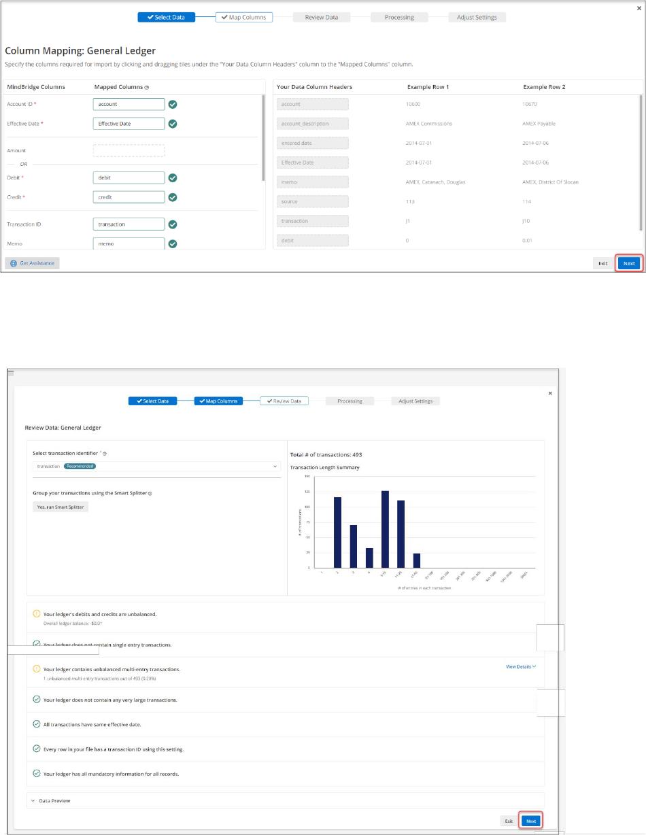Click the Account ID mapped field containing account
This screenshot has height=835, width=646.
point(129,104)
